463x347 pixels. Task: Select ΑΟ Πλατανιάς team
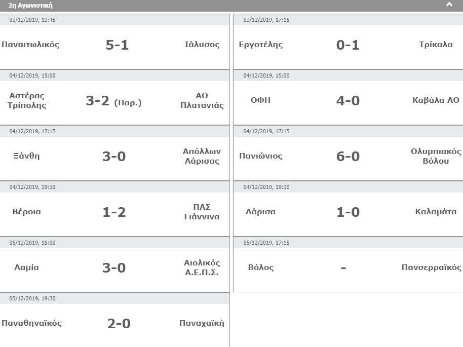(202, 100)
